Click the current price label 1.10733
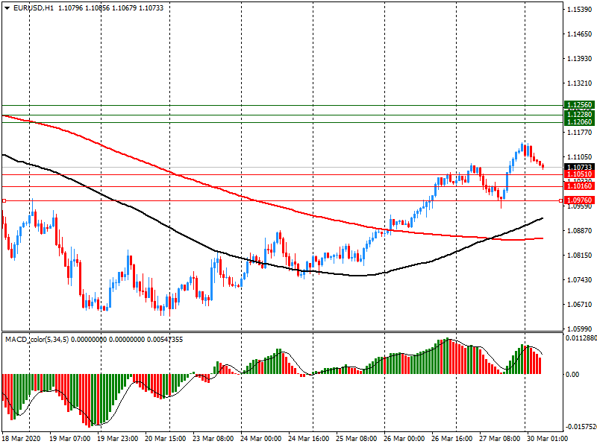Screen dimensions: 597x447 tap(580, 167)
